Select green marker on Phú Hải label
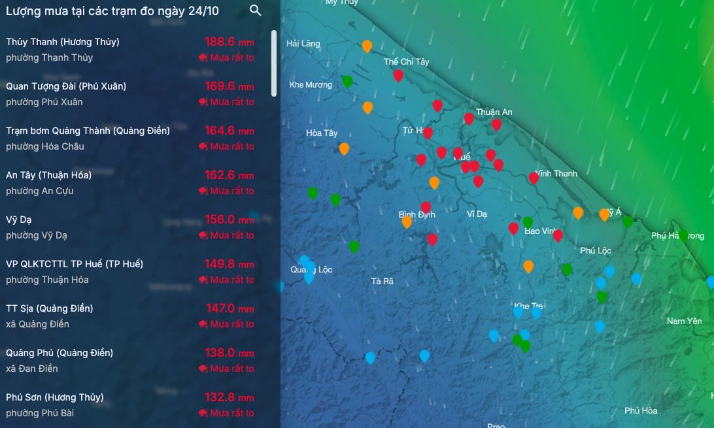The image size is (714, 428). click(x=683, y=235)
